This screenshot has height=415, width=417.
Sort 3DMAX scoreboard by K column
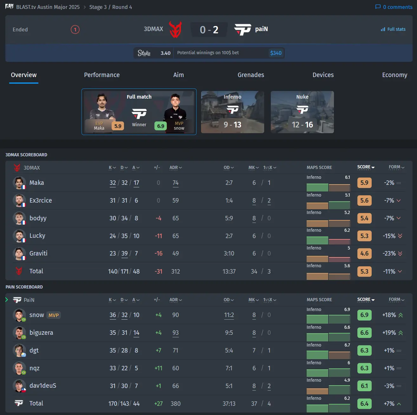(x=112, y=167)
